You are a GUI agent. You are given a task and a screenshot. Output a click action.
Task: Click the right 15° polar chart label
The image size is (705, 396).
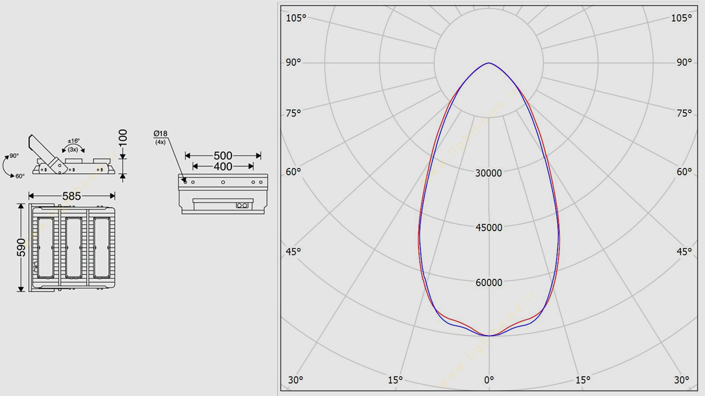click(x=583, y=380)
